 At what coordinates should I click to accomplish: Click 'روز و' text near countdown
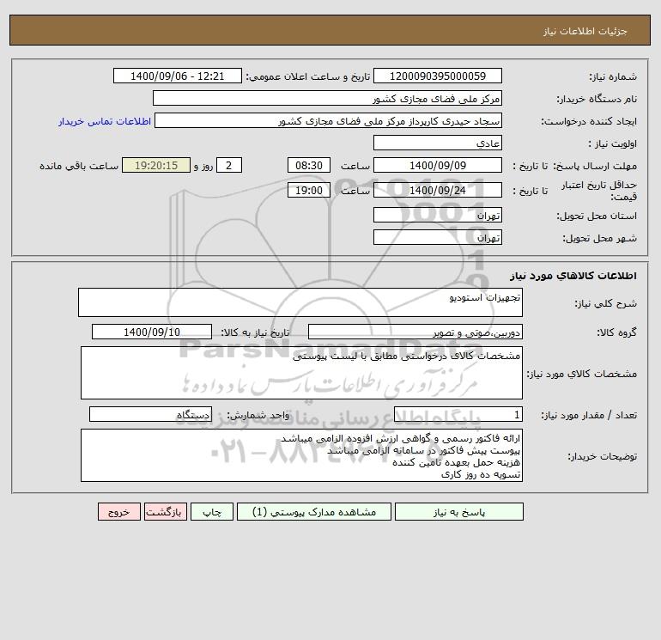click(x=203, y=166)
